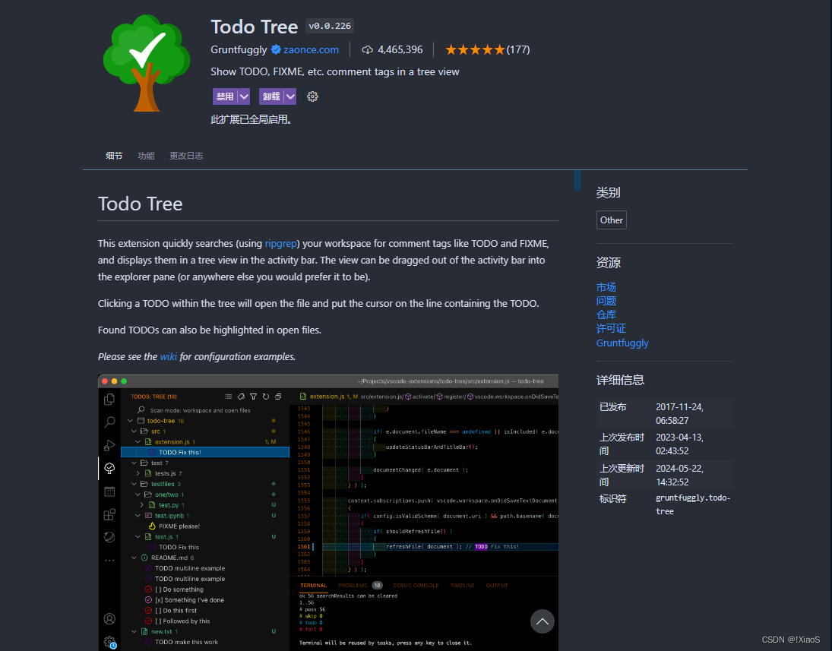Screen dimensions: 832x651
Task: Click filter funnel icon in TODOS tree header
Action: [x=253, y=397]
